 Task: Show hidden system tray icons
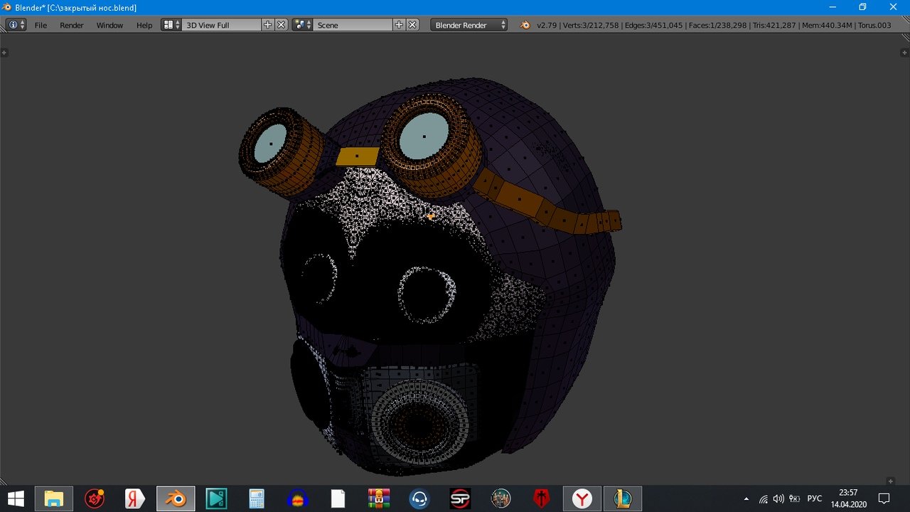(x=746, y=498)
